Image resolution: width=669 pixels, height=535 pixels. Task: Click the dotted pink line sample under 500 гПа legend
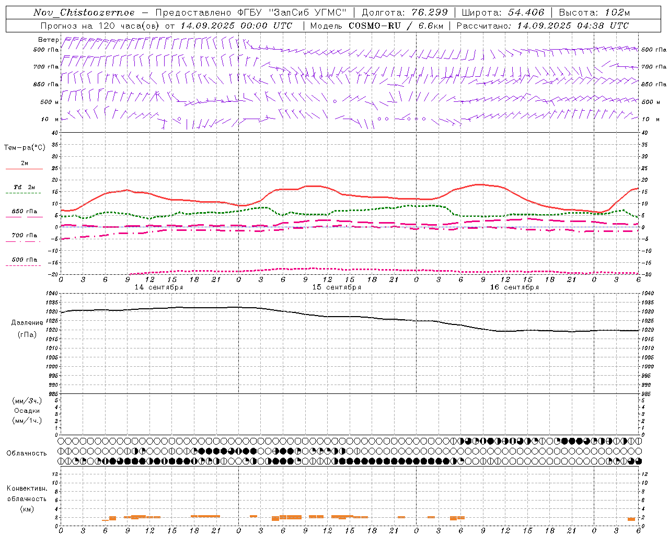click(24, 266)
